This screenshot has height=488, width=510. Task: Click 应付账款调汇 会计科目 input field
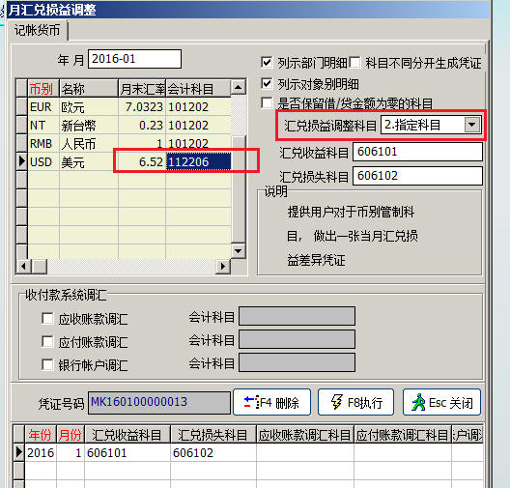(297, 339)
